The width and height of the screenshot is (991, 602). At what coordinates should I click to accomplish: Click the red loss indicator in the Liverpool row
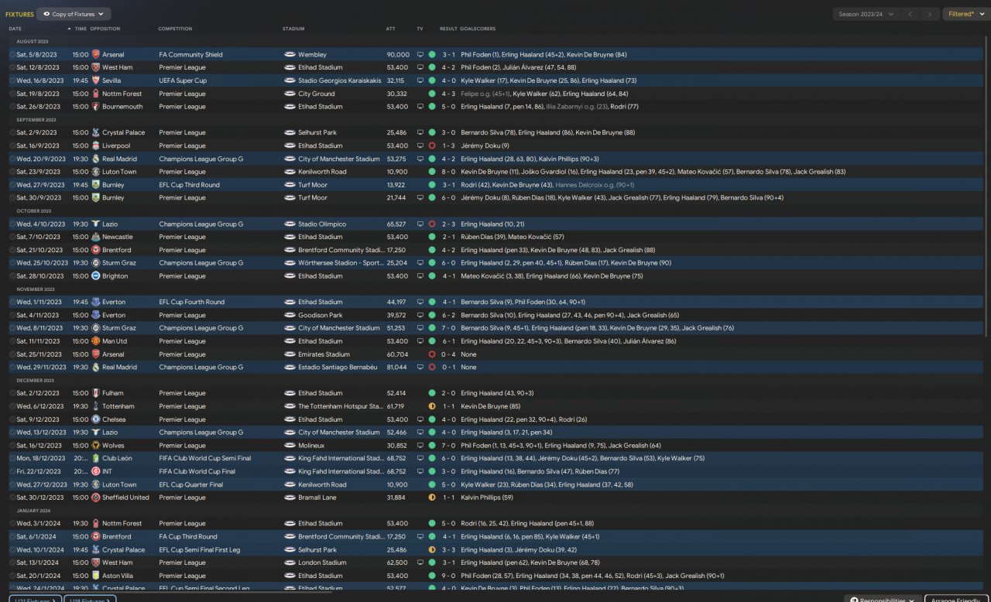coord(432,145)
